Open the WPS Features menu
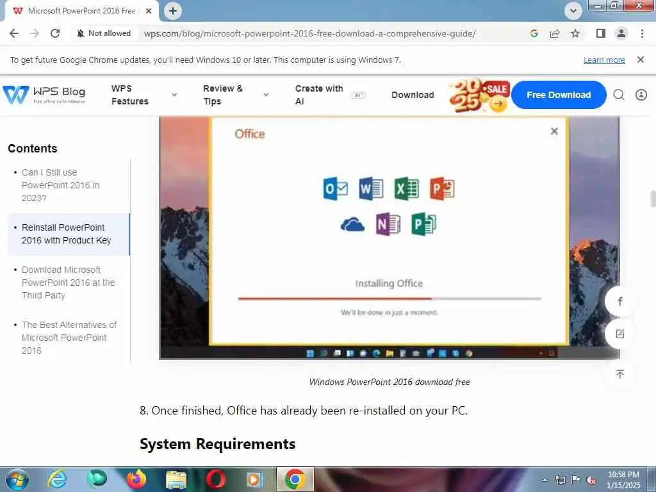 point(129,95)
